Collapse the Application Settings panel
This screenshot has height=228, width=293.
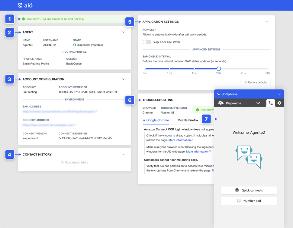tap(267, 22)
